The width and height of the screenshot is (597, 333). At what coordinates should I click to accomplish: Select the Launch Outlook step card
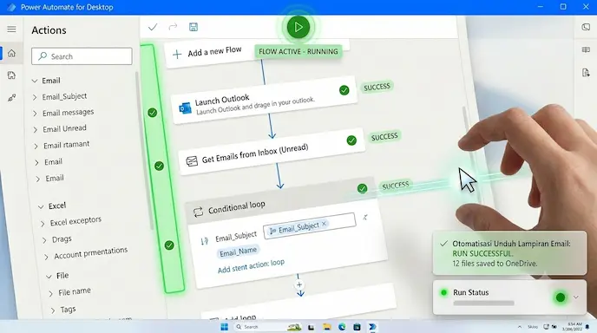(265, 101)
